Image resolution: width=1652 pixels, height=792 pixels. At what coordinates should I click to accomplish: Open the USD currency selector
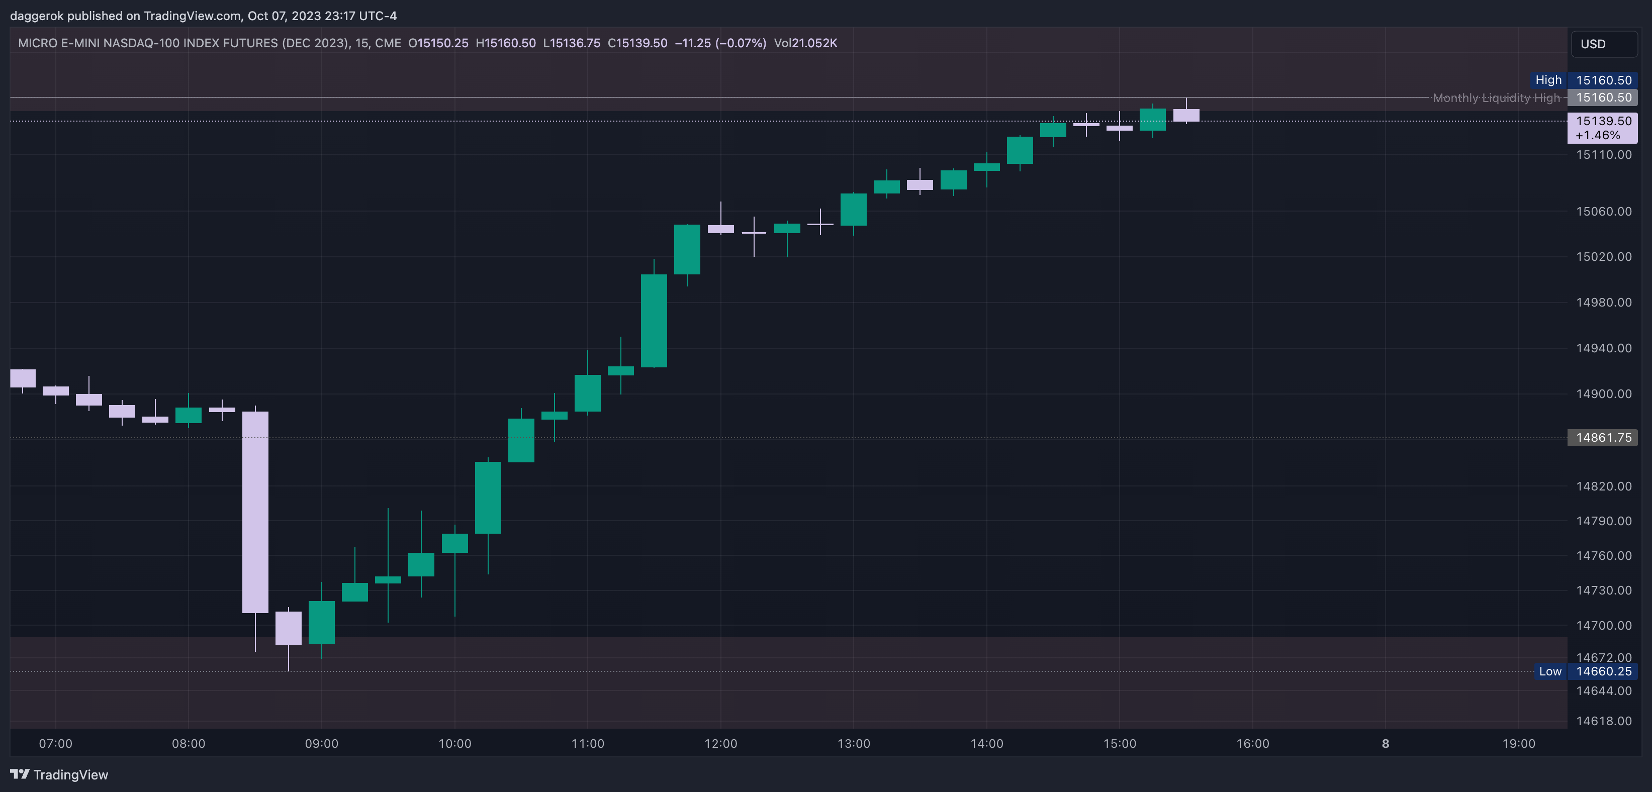[x=1604, y=44]
